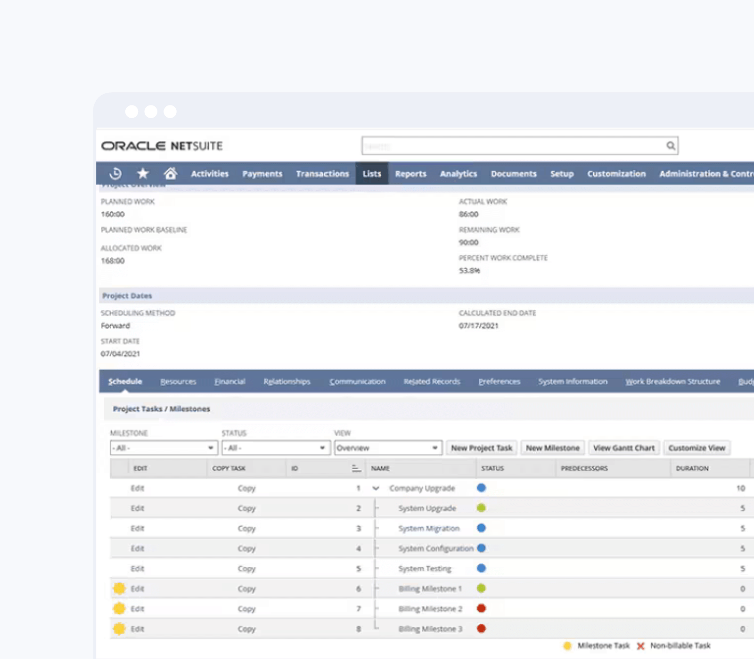Switch to the Schedule tab
The width and height of the screenshot is (754, 659).
click(x=125, y=381)
